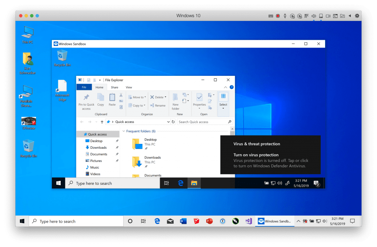Open Recycle Bin inside Windows Sandbox

coord(62,58)
